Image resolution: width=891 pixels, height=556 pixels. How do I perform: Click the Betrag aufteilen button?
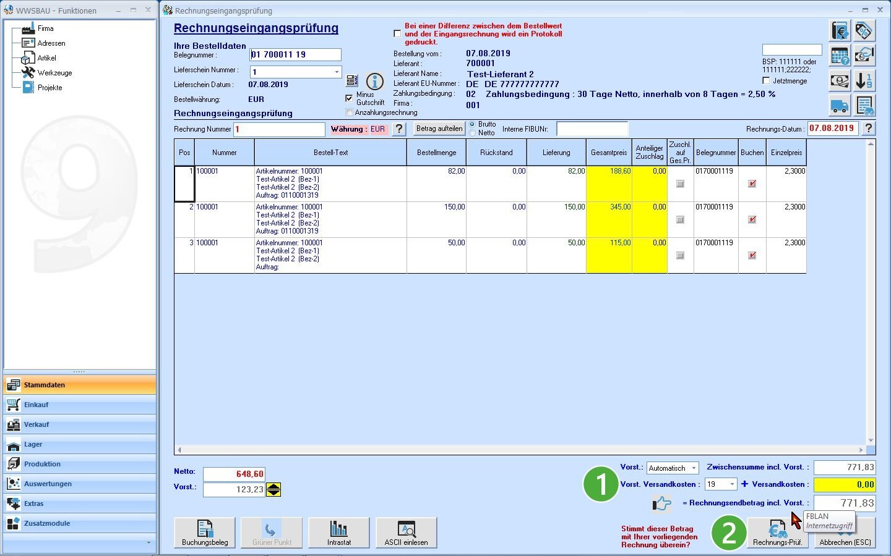pos(439,128)
